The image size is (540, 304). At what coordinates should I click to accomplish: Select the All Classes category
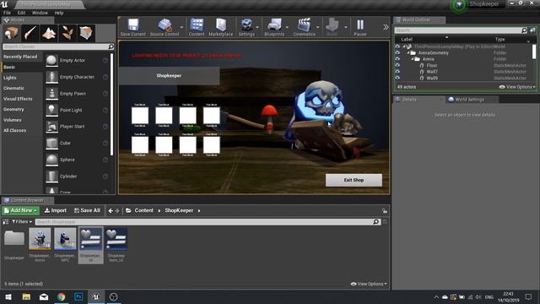click(14, 131)
